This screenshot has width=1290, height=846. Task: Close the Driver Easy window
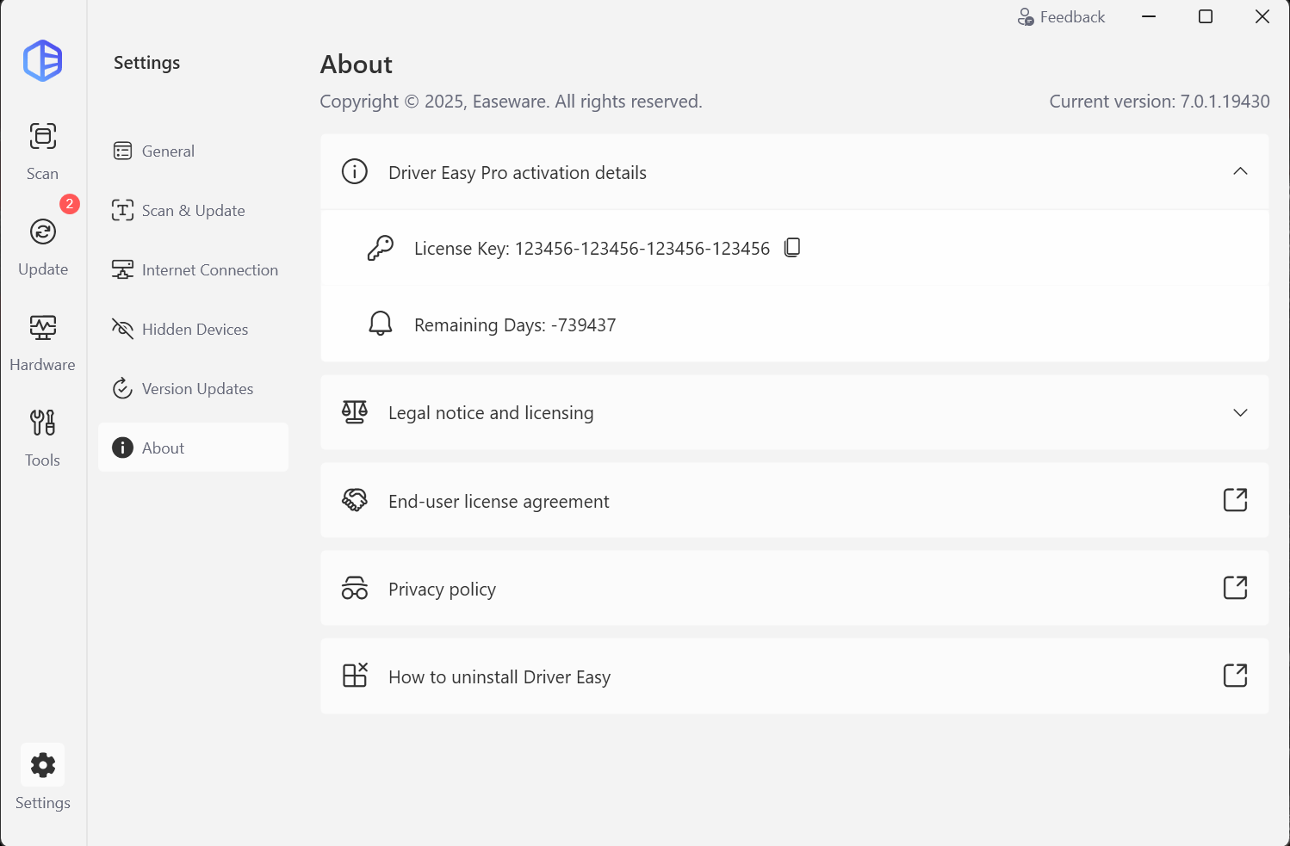[x=1262, y=17]
